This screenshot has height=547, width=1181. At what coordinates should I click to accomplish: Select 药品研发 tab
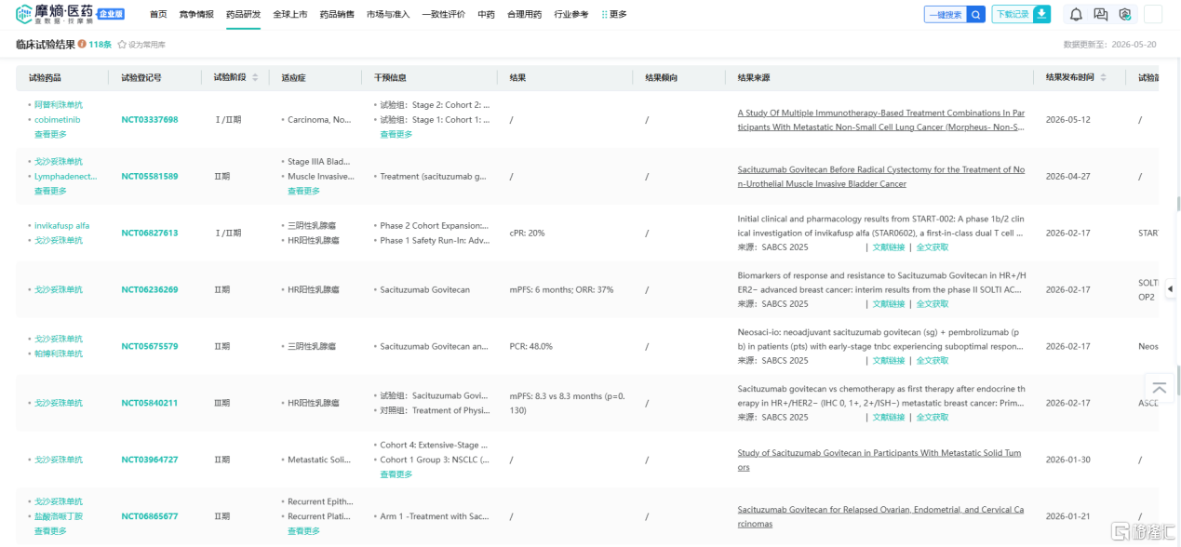[243, 14]
